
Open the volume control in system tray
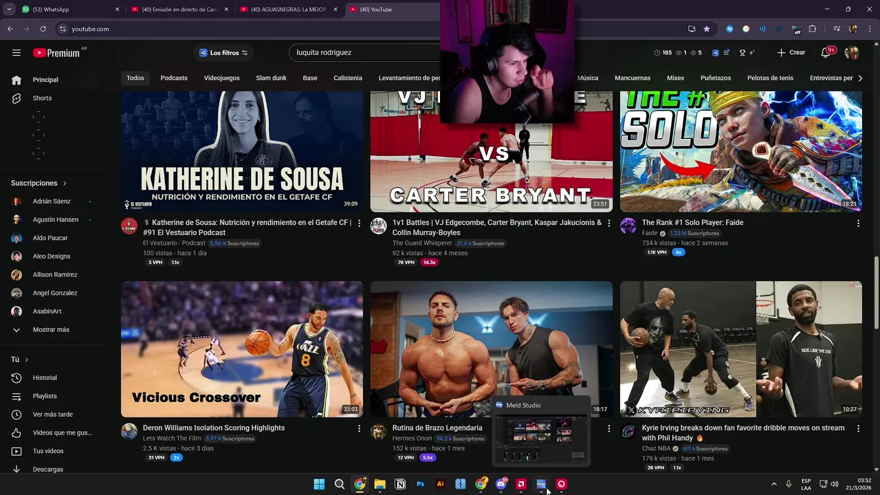point(834,484)
